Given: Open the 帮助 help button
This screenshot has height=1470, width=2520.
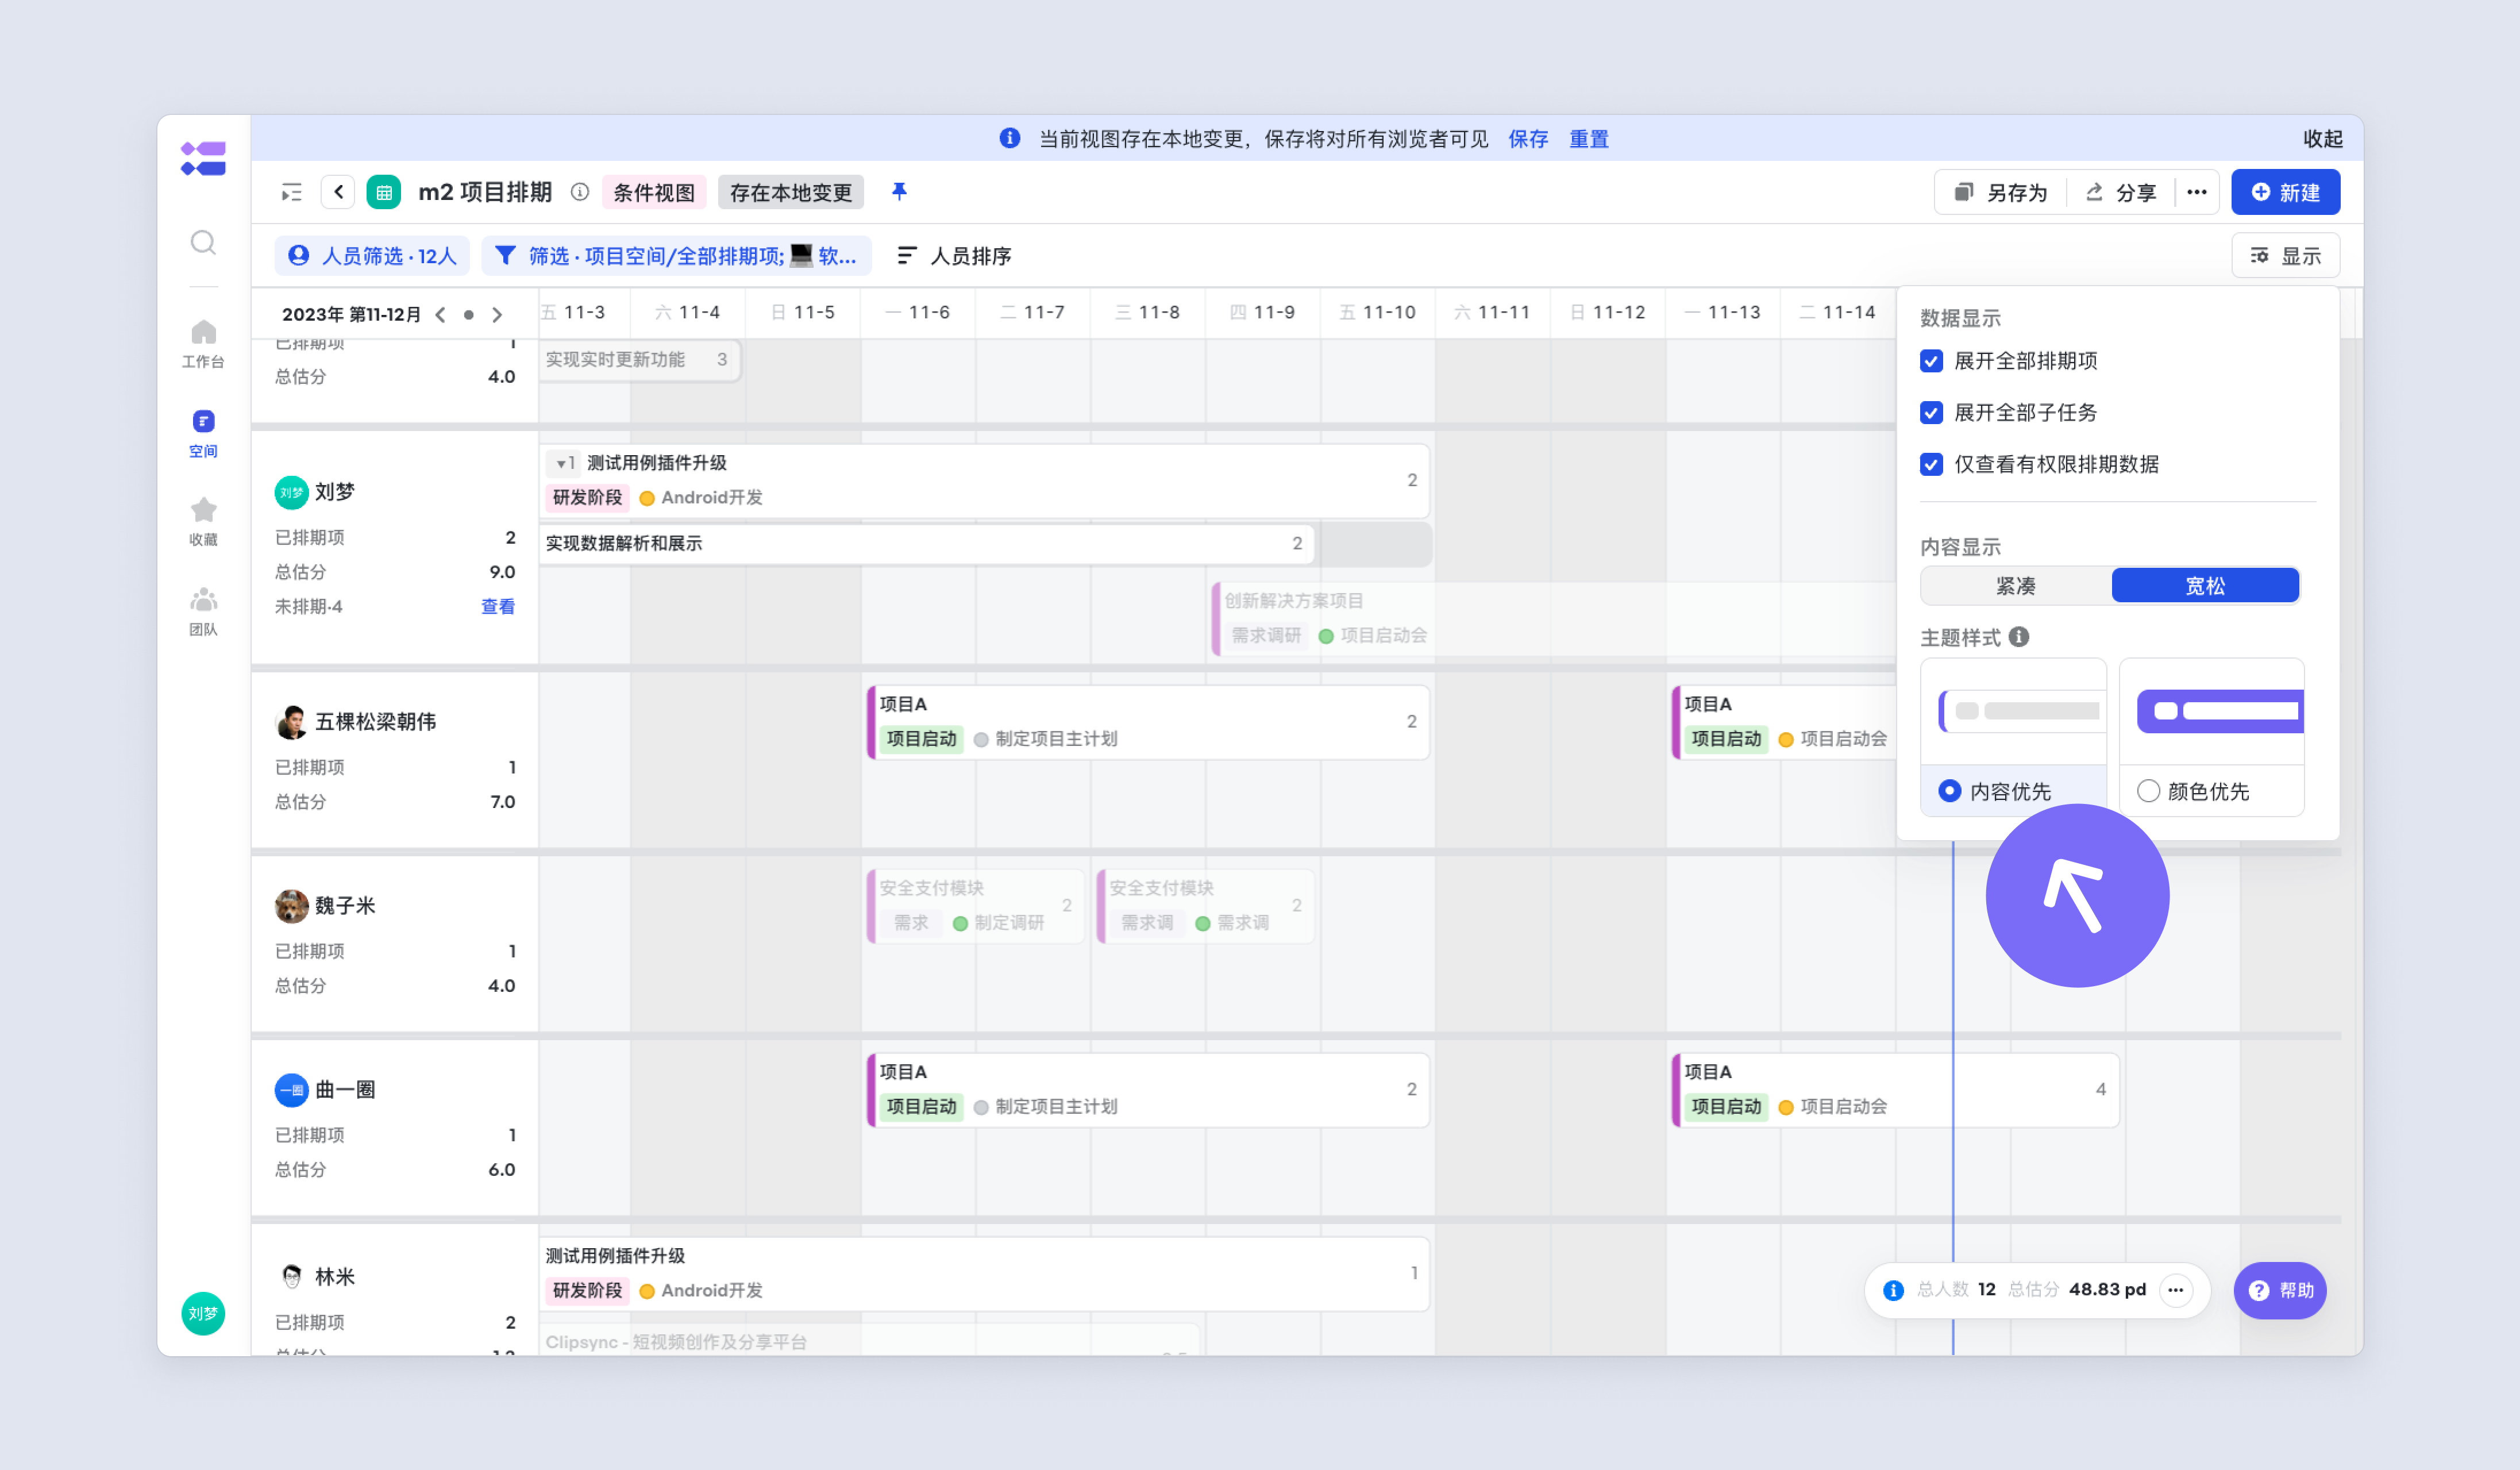Looking at the screenshot, I should point(2280,1290).
